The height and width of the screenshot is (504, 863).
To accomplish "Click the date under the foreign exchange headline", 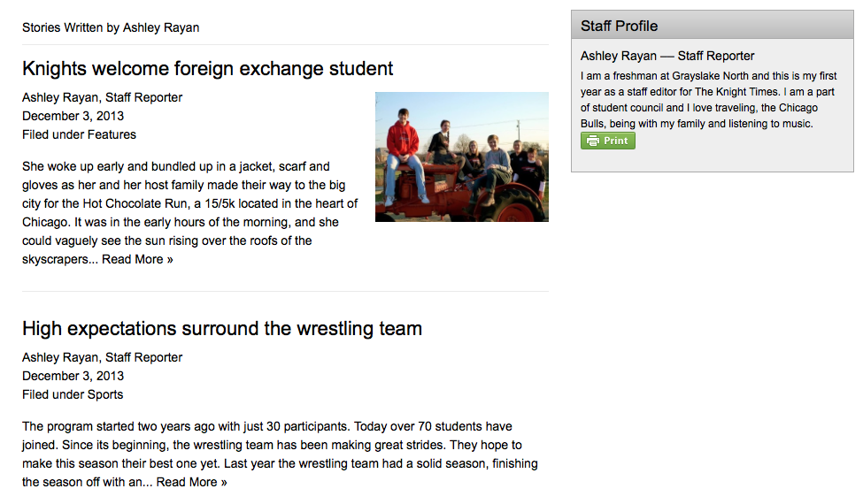I will click(x=73, y=116).
